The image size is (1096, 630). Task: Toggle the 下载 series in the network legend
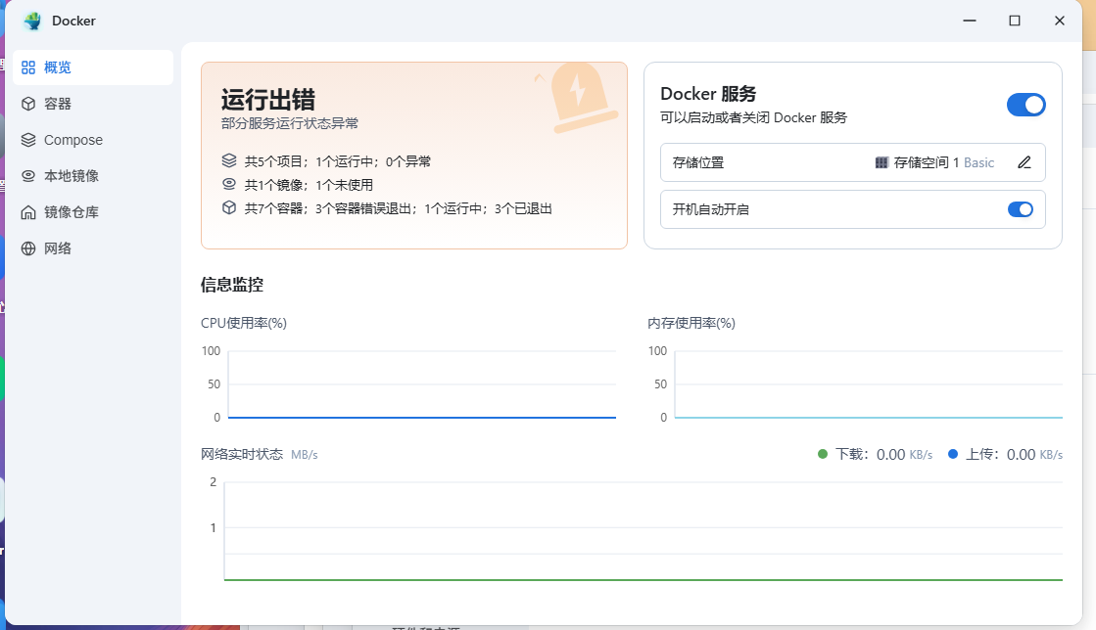point(851,454)
